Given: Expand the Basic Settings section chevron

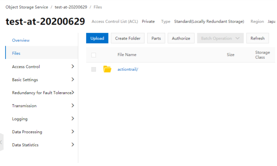Looking at the screenshot, I should tap(73, 79).
